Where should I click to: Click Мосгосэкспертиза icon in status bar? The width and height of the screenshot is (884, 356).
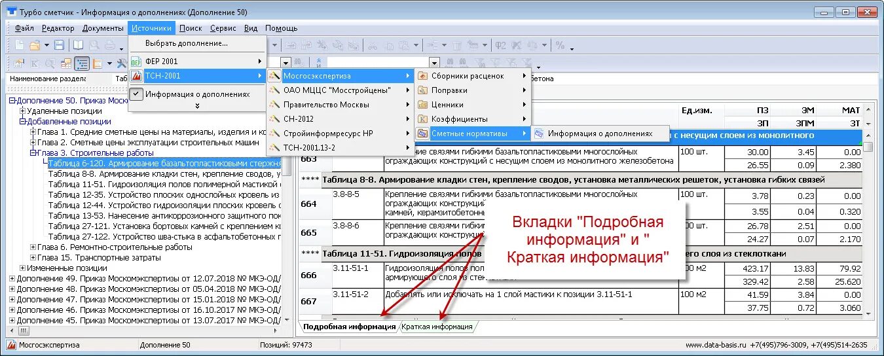[x=10, y=345]
